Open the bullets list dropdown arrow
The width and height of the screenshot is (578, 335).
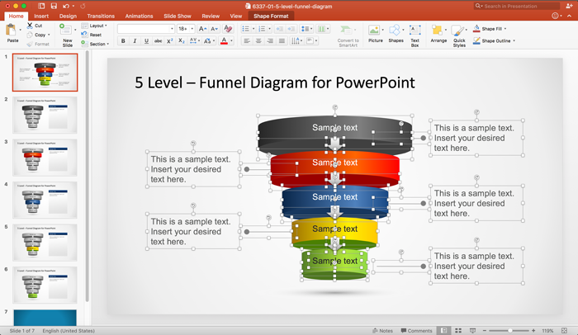[253, 29]
